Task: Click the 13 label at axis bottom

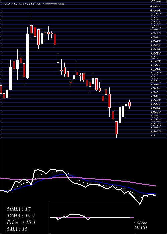Action: (153, 135)
